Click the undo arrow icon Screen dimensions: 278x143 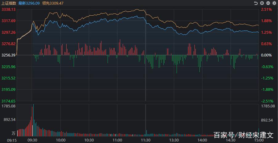pos(256,3)
